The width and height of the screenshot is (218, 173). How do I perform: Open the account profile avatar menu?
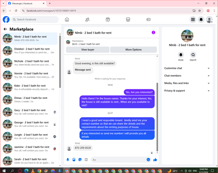pyautogui.click(x=209, y=20)
